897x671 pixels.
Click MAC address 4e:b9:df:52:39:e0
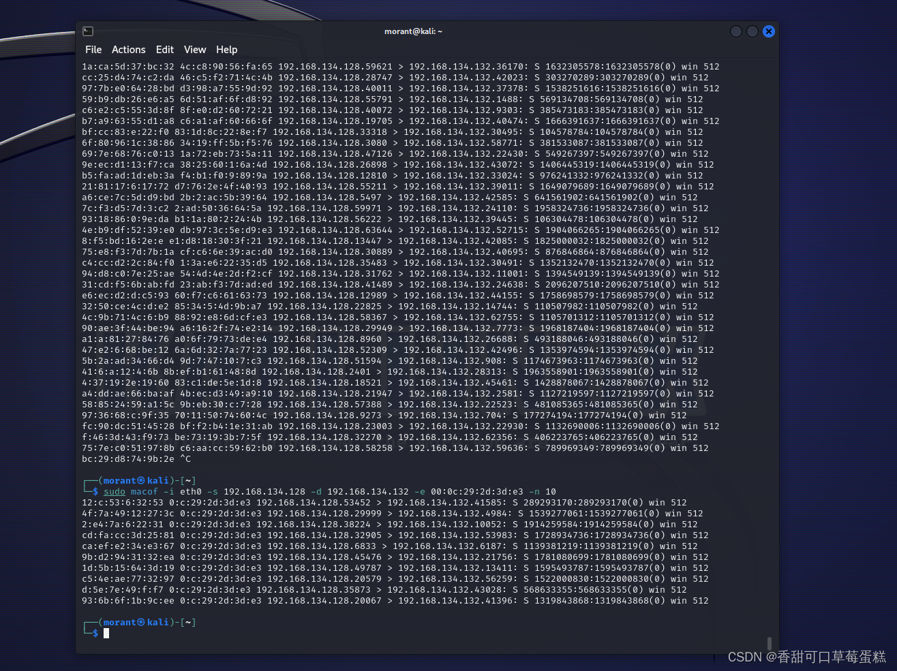128,230
